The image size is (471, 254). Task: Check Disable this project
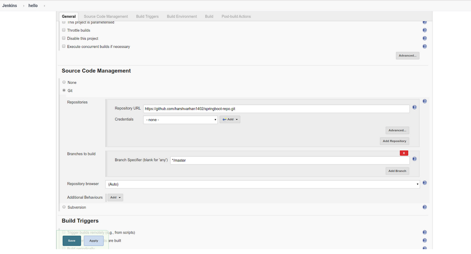(64, 39)
